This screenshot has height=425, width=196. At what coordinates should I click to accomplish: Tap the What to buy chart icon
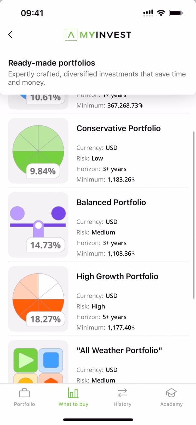[x=73, y=393]
